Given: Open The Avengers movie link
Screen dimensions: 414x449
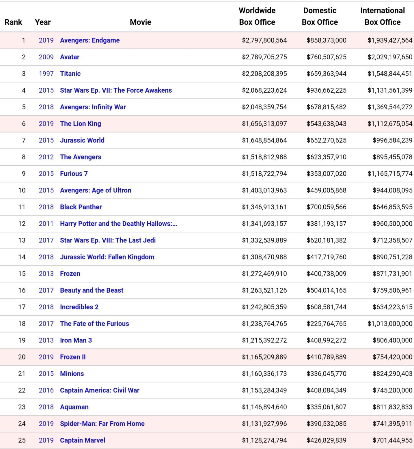Looking at the screenshot, I should coord(81,157).
